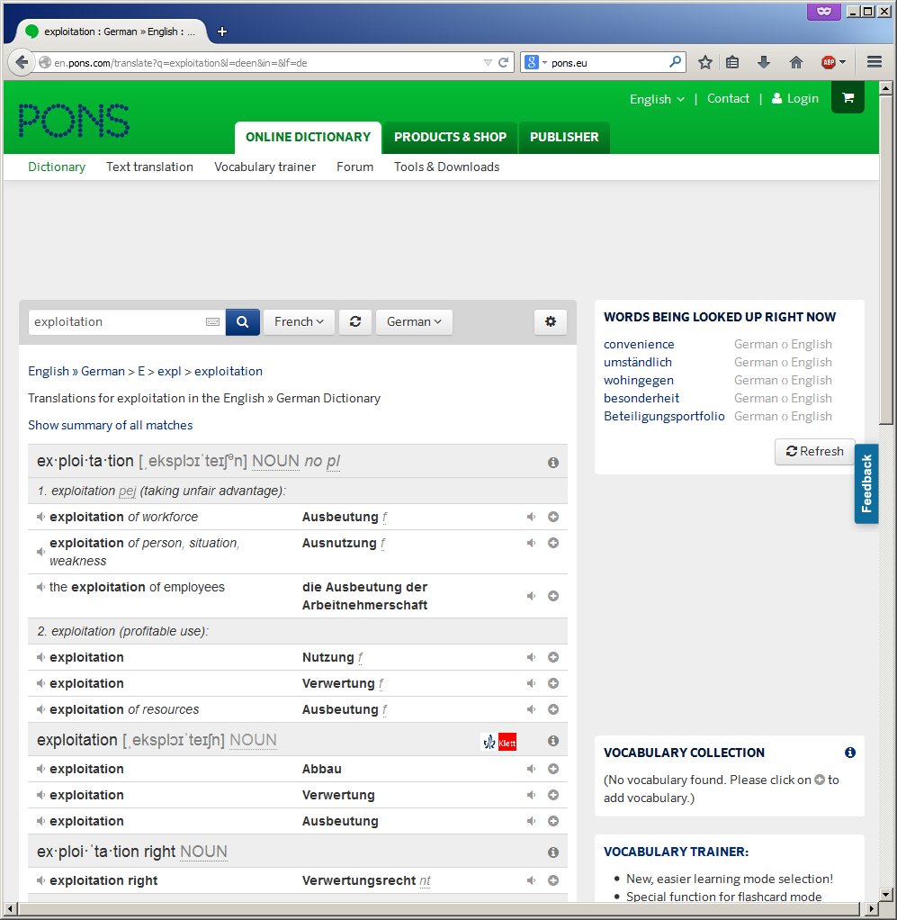
Task: Open Tools & Downloads menu item
Action: (447, 167)
